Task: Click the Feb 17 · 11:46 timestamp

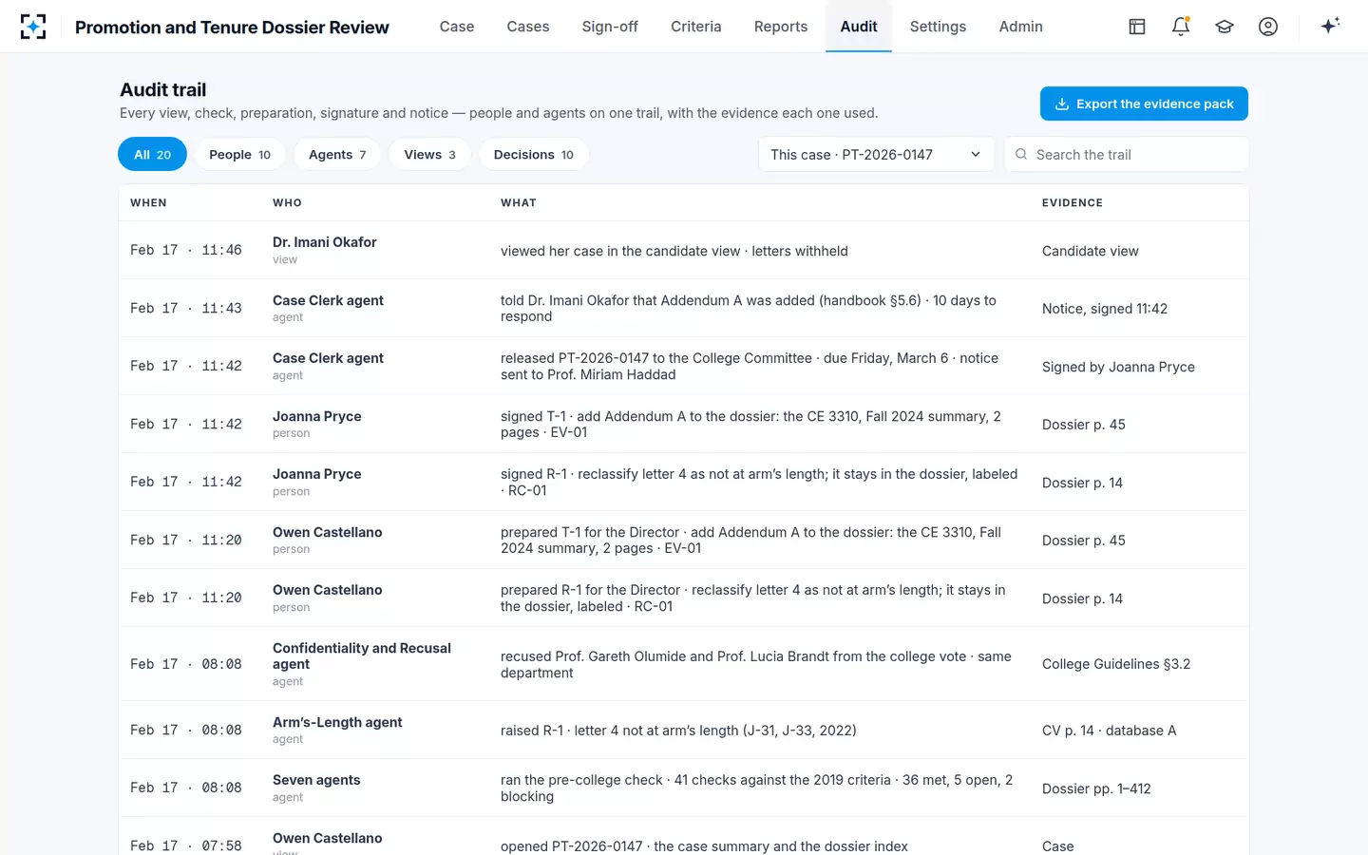Action: (x=186, y=250)
